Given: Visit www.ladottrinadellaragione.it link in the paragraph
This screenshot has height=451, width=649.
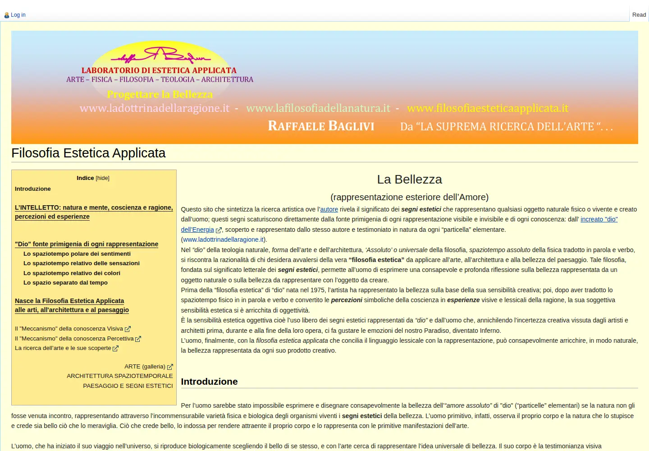Looking at the screenshot, I should point(223,239).
